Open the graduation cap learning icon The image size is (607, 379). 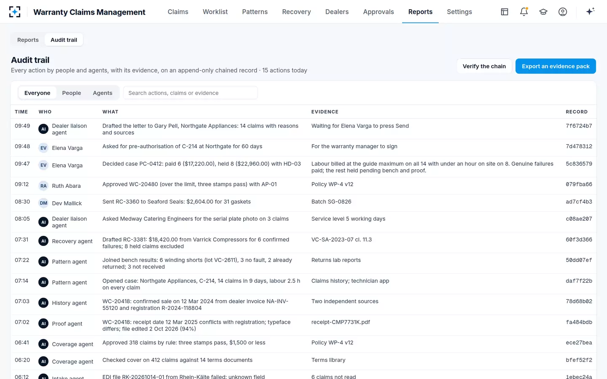click(x=543, y=12)
